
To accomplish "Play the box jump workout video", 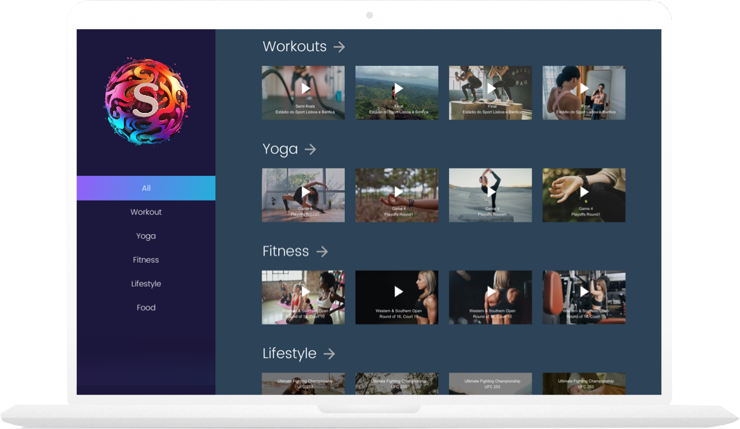I will point(491,88).
